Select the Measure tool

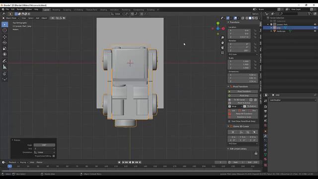4,67
